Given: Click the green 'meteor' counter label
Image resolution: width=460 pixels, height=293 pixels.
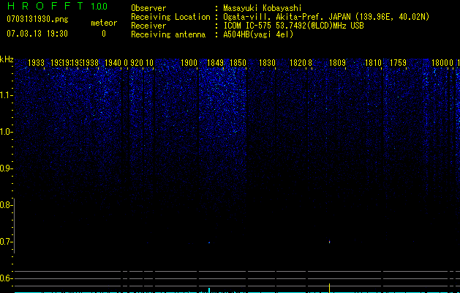Looking at the screenshot, I should tap(104, 23).
